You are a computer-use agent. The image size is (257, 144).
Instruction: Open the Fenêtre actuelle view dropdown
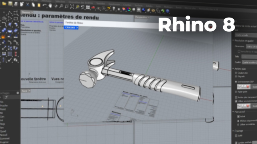[x=246, y=35]
